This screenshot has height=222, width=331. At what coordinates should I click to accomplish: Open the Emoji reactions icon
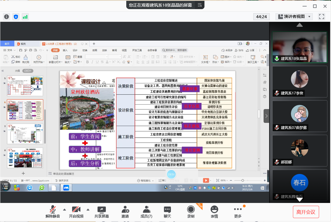[x=214, y=212]
